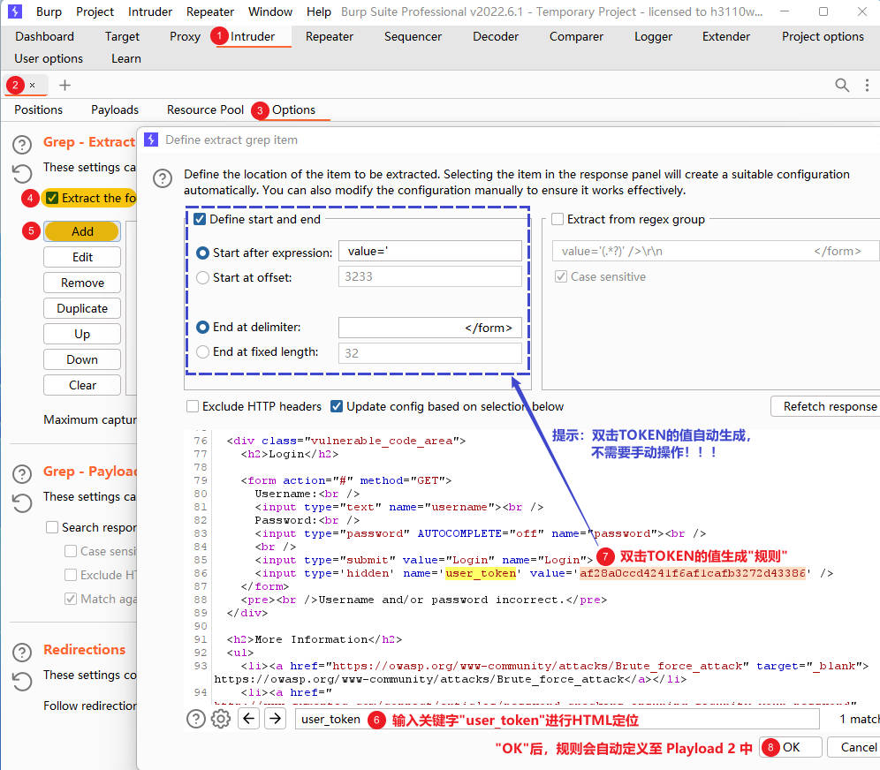Screen dimensions: 880x770
Task: Restore defaults for Grep - Payloads section
Action: click(22, 502)
